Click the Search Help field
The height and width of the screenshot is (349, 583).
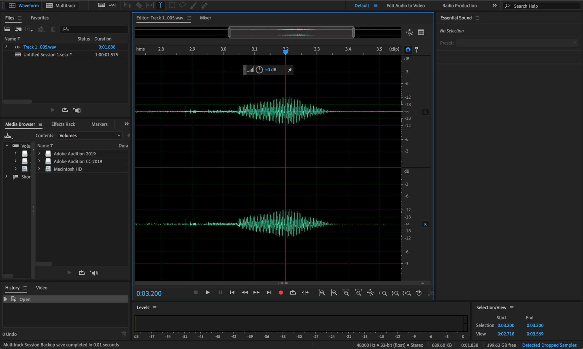tap(542, 6)
